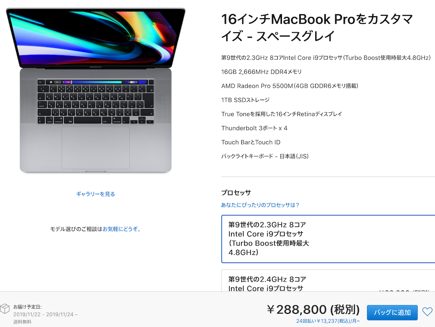The image size is (435, 327).
Task: Choose the 2.4GHz 8-core i9 processor option
Action: 328,280
